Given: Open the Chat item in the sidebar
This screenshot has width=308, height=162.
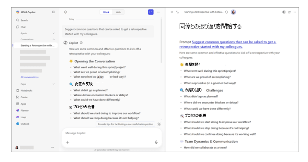Looking at the screenshot, I should click(x=23, y=27).
